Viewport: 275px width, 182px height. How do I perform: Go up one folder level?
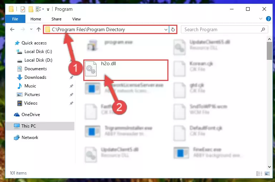[39, 29]
